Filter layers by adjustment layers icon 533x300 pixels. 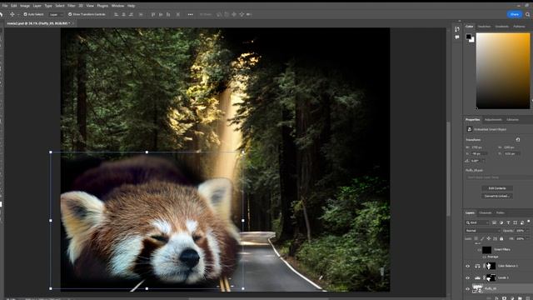coord(501,222)
